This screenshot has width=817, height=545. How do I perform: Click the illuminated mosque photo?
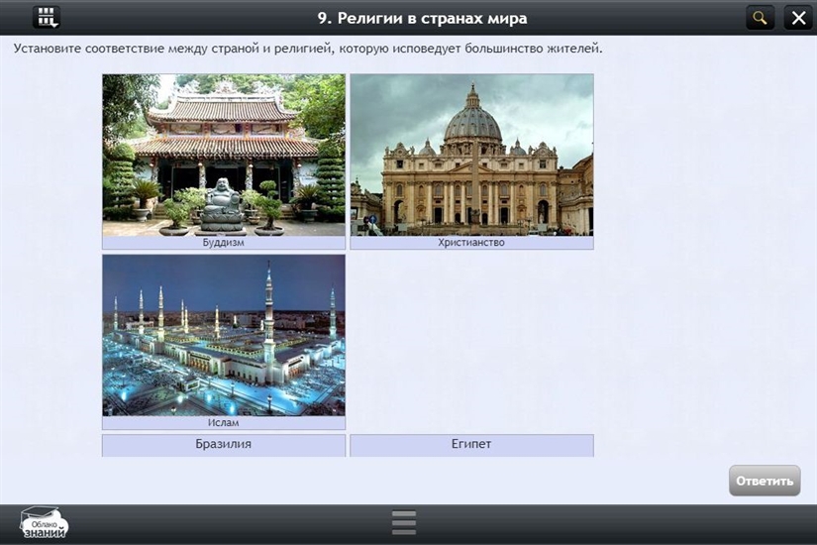224,335
